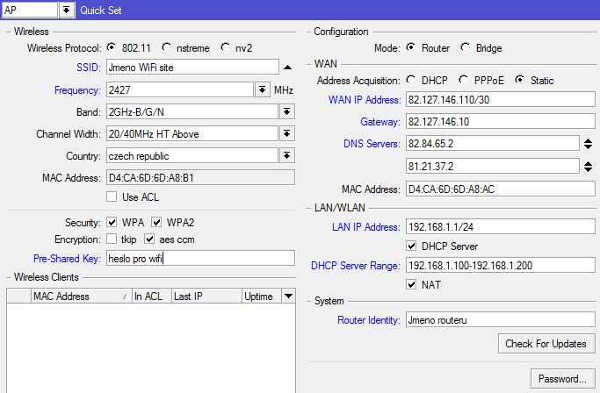Image resolution: width=600 pixels, height=393 pixels.
Task: Click Check For Updates button
Action: coord(546,344)
